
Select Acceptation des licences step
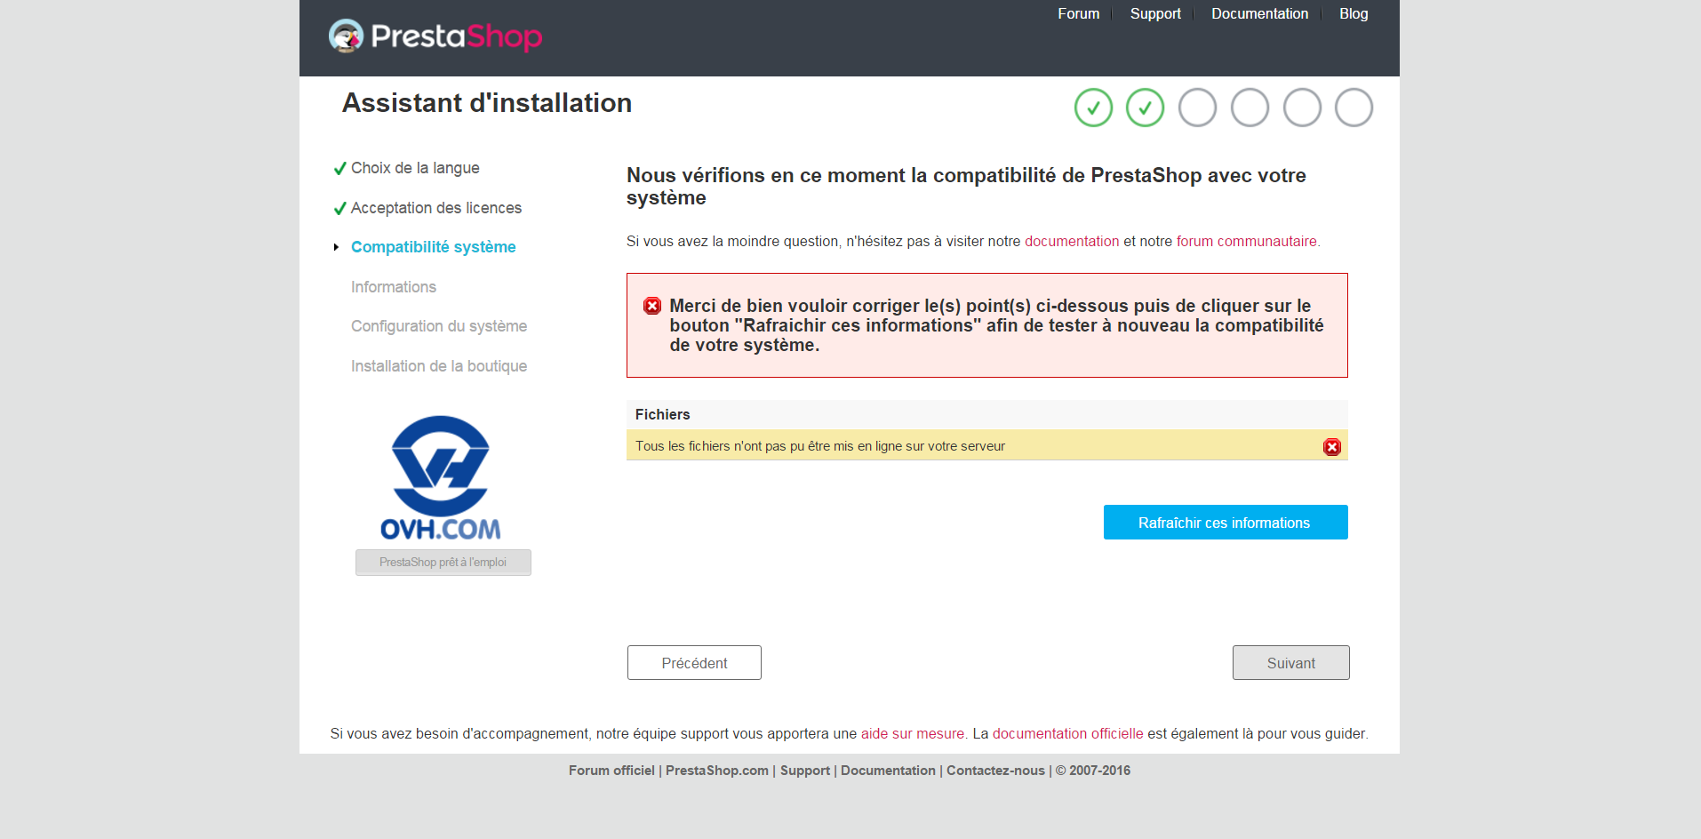[435, 208]
